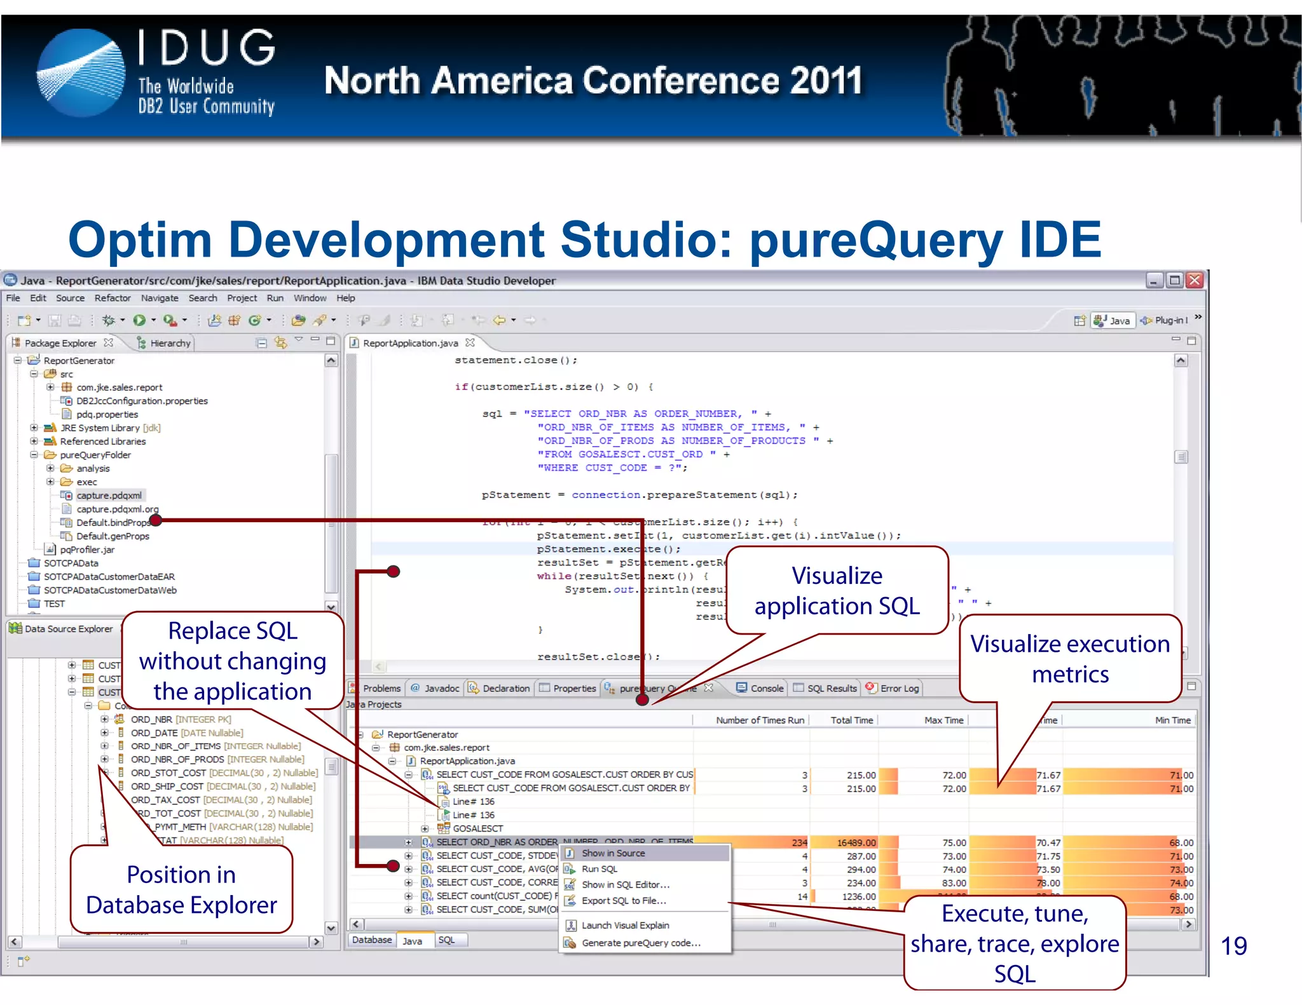
Task: Expand the SELECT CUST_CODE, STDDEV row
Action: 409,856
